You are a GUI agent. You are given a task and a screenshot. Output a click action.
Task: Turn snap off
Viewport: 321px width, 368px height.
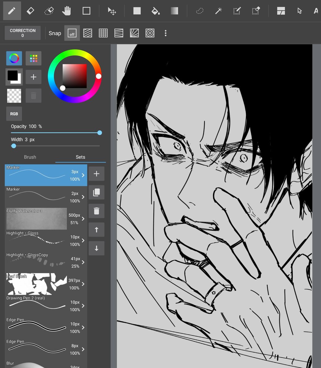pos(72,33)
